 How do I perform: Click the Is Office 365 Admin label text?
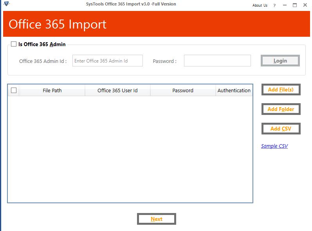[42, 44]
